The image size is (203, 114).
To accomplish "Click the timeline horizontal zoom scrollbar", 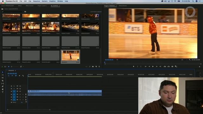I will point(29,110).
